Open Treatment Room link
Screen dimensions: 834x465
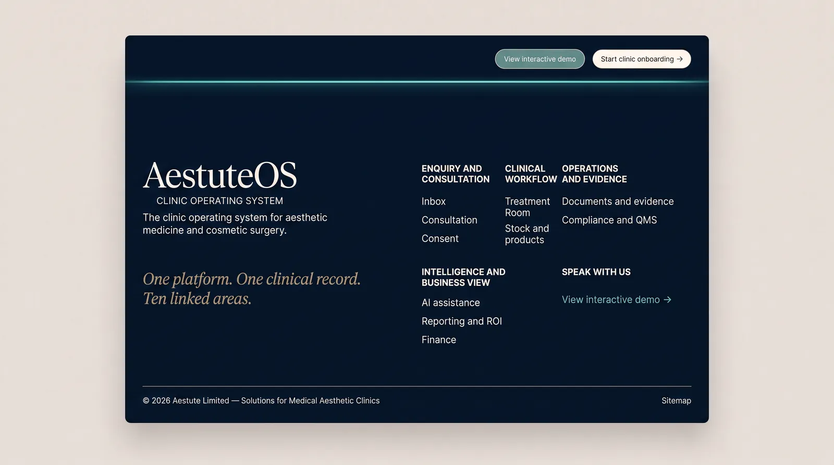coord(528,207)
